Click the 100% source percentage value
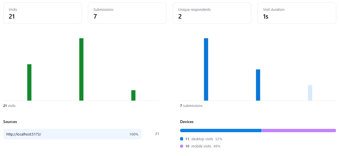This screenshot has width=339, height=156. click(134, 134)
